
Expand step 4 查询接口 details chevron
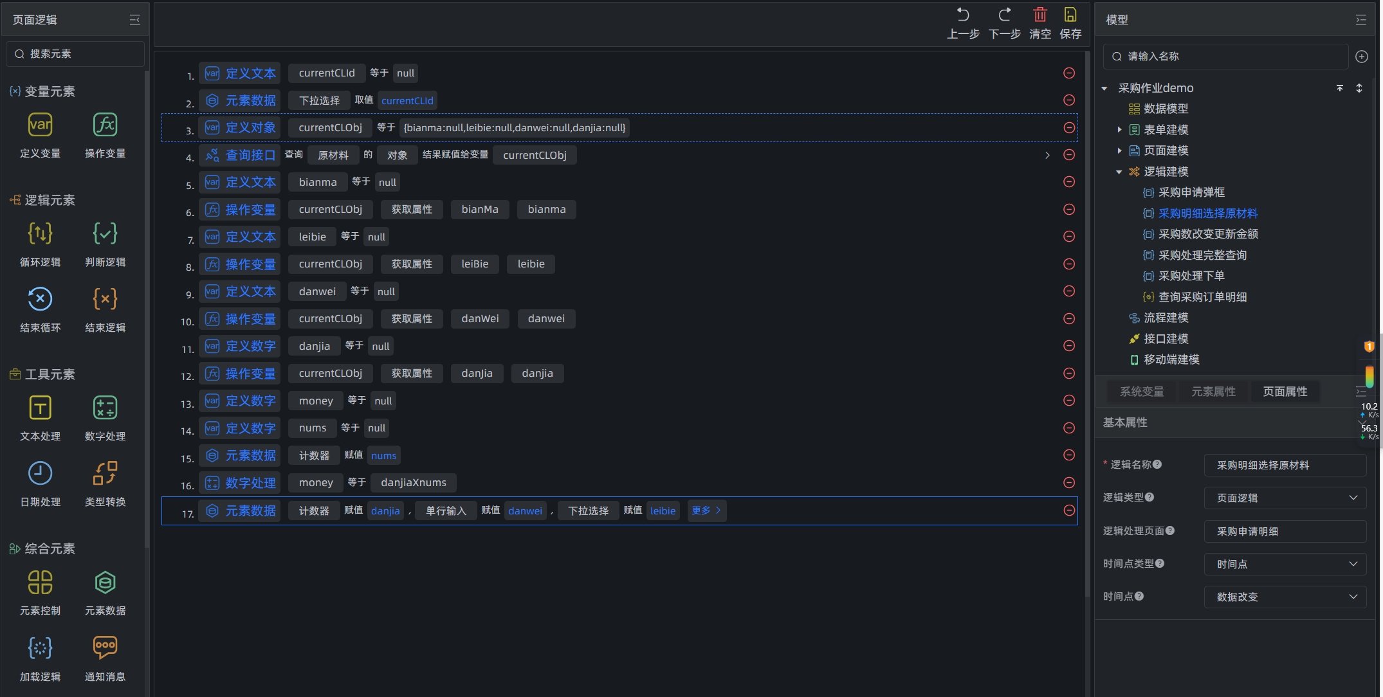(1047, 155)
